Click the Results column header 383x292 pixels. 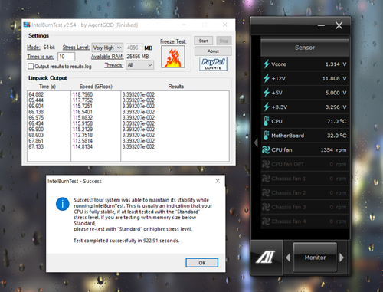pos(176,87)
